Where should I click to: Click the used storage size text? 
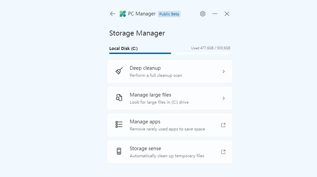(x=210, y=48)
